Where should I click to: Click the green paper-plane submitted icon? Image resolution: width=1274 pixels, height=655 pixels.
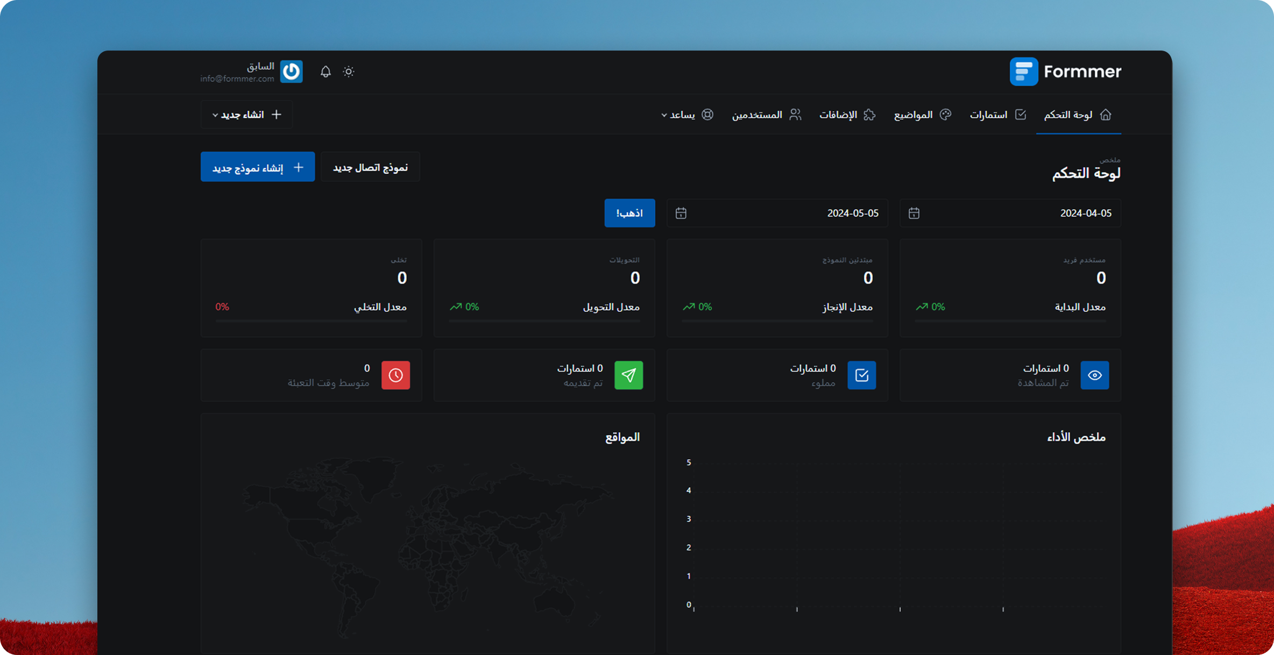tap(628, 375)
